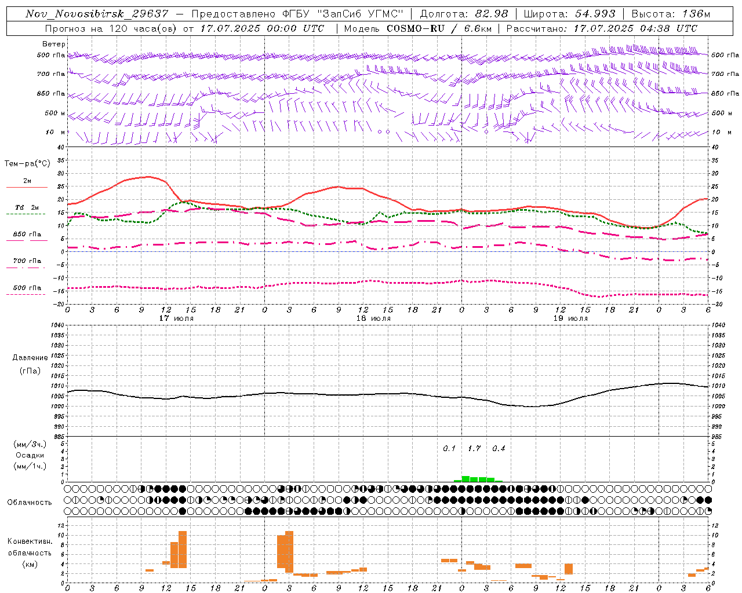Click the tallest orange convective bar on 17 июля
This screenshot has height=593, width=742.
183,550
